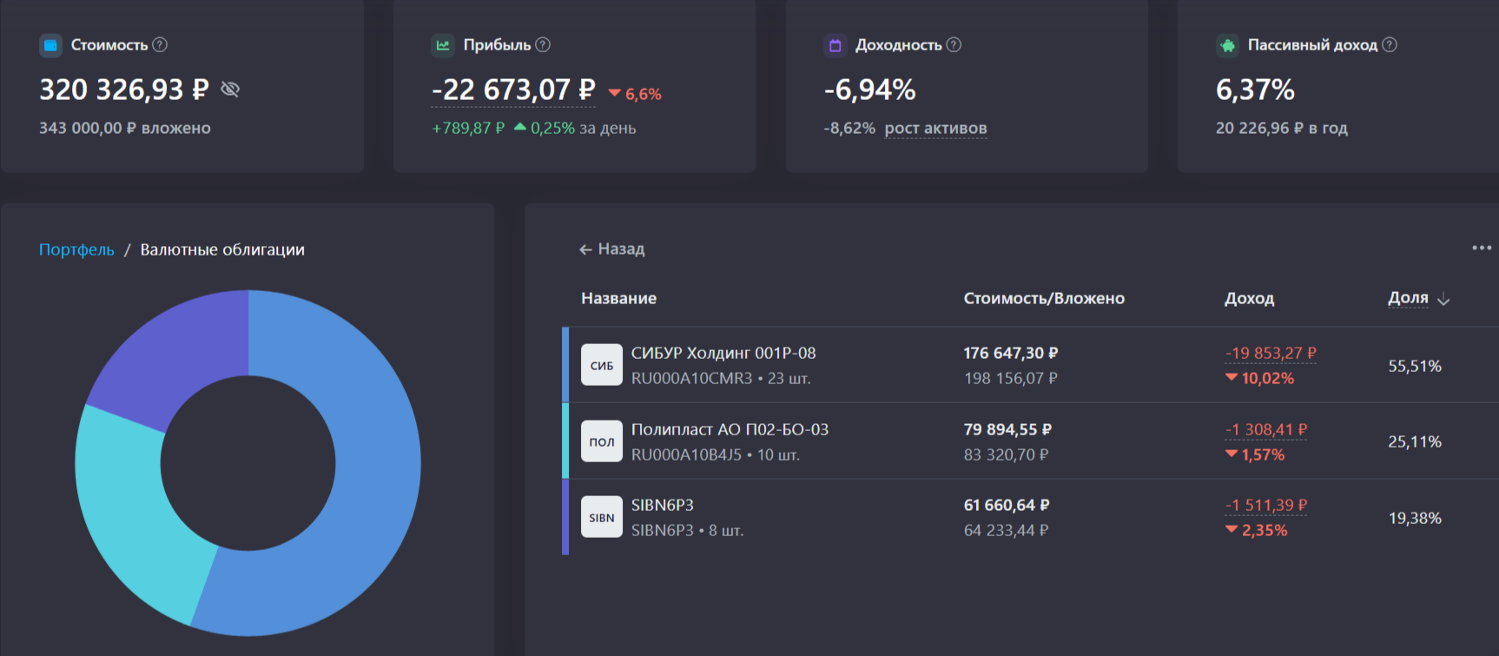Open the three-dots table options menu
Screen dimensions: 1499x656
(1482, 248)
